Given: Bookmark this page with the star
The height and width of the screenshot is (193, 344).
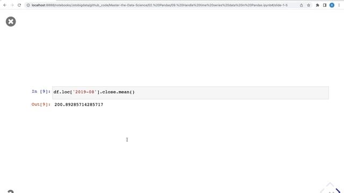Looking at the screenshot, I should coord(309,5).
